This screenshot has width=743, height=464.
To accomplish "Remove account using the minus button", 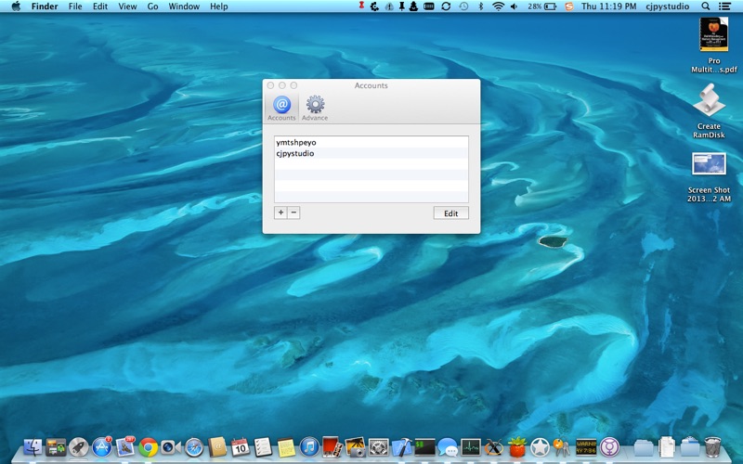I will [293, 213].
